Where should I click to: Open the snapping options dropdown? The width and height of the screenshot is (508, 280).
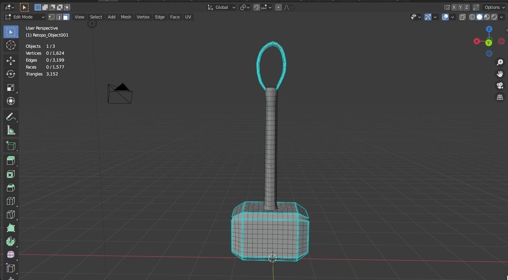[267, 7]
